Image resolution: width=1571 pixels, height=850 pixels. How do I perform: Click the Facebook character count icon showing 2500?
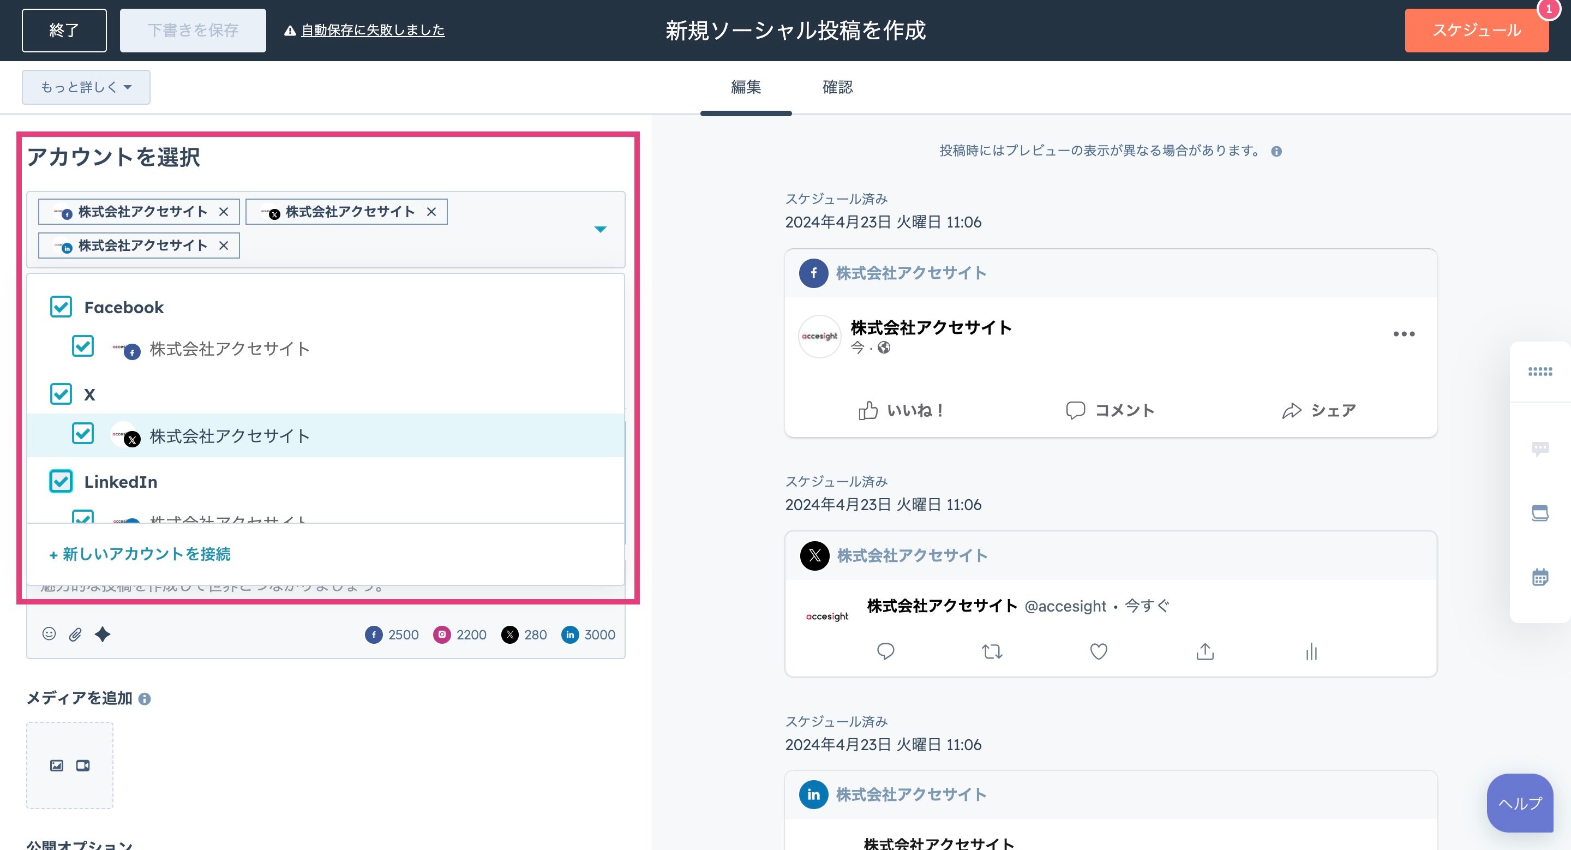point(373,634)
